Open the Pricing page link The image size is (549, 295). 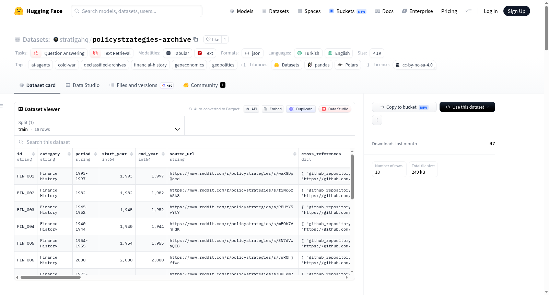tap(449, 11)
